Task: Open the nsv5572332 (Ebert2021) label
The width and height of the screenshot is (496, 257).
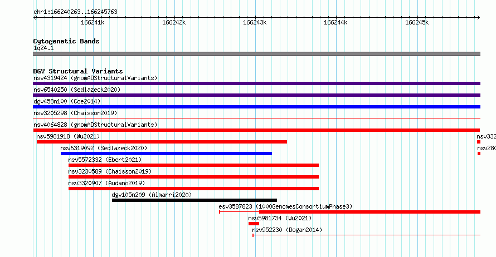Action: click(x=105, y=160)
